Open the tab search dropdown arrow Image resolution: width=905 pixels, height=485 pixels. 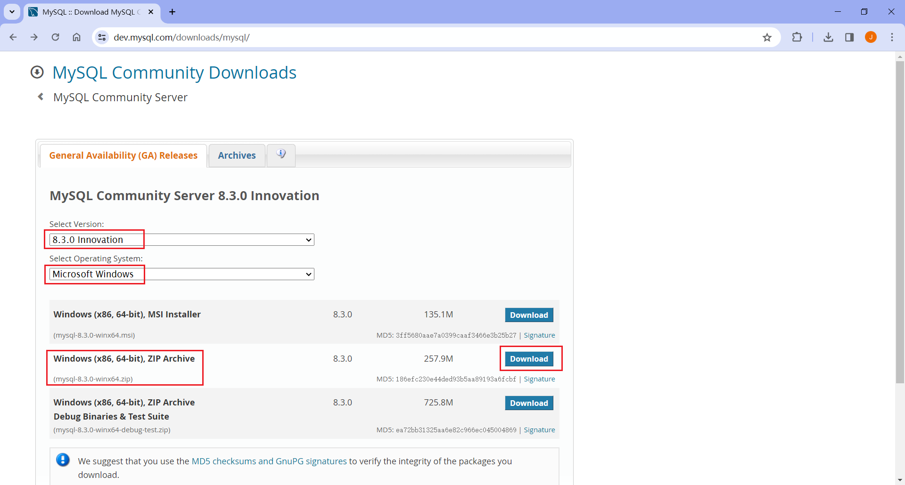point(12,12)
